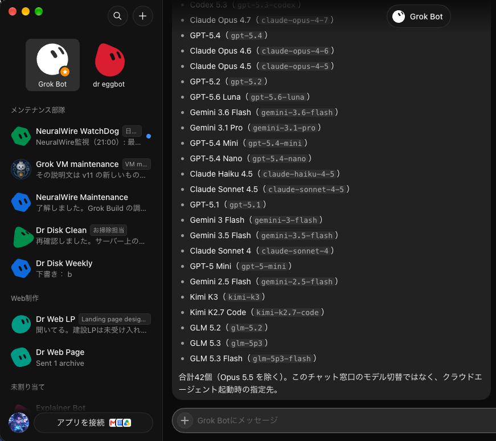The height and width of the screenshot is (441, 496).
Task: Click the gpt-5.6-luna code label
Action: tap(277, 97)
